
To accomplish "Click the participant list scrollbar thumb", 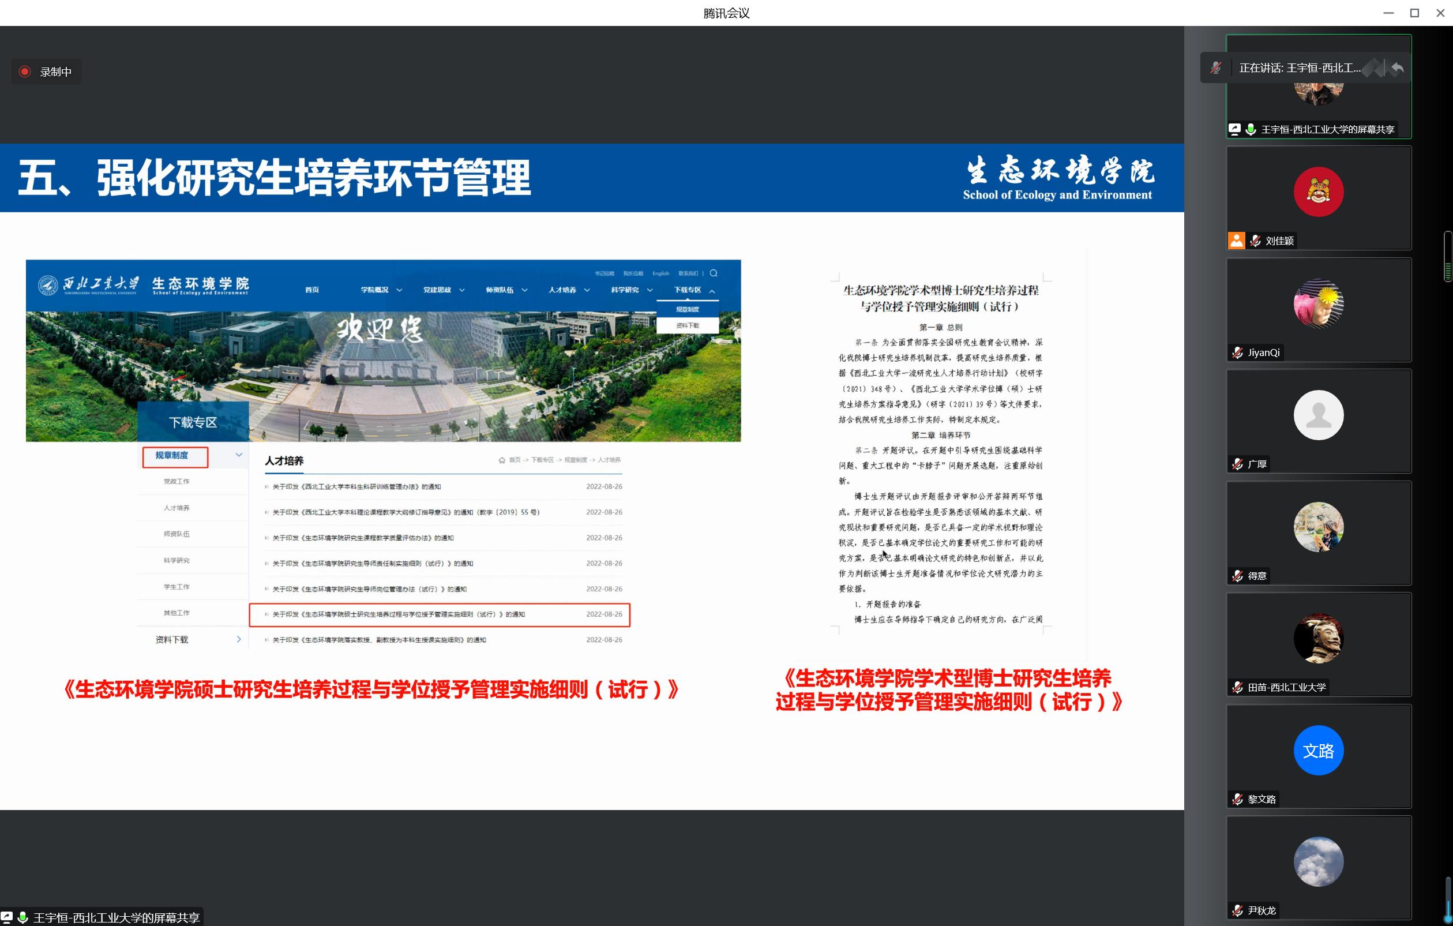I will coord(1447,257).
